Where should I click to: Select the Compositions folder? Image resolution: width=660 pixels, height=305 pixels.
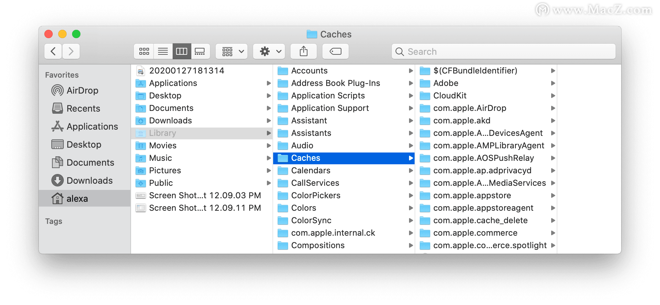(x=344, y=245)
